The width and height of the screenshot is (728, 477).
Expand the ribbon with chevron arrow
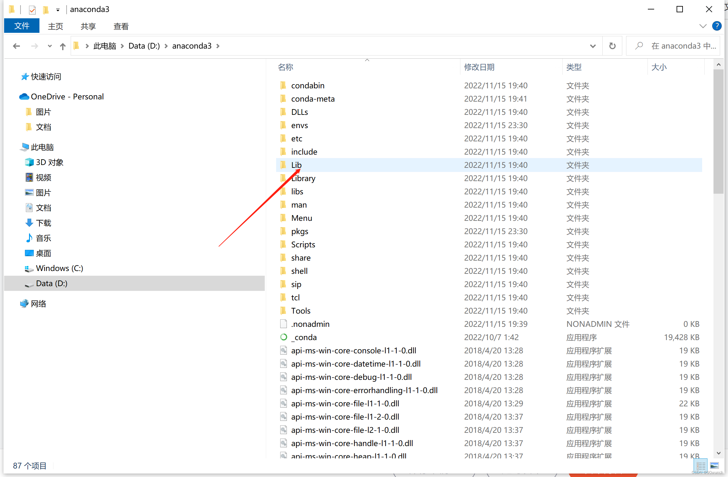pyautogui.click(x=703, y=26)
